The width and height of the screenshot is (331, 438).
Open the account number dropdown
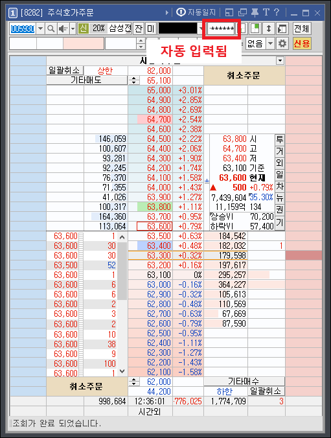pos(201,29)
